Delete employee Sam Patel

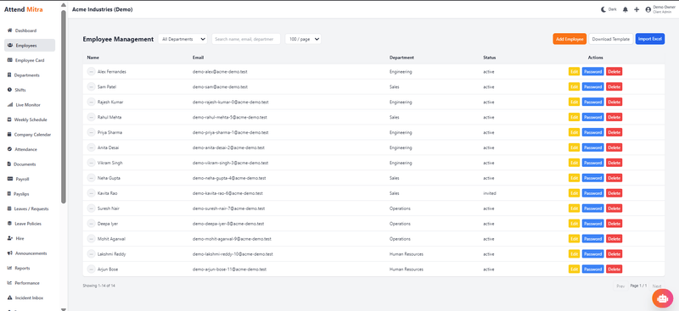(614, 87)
